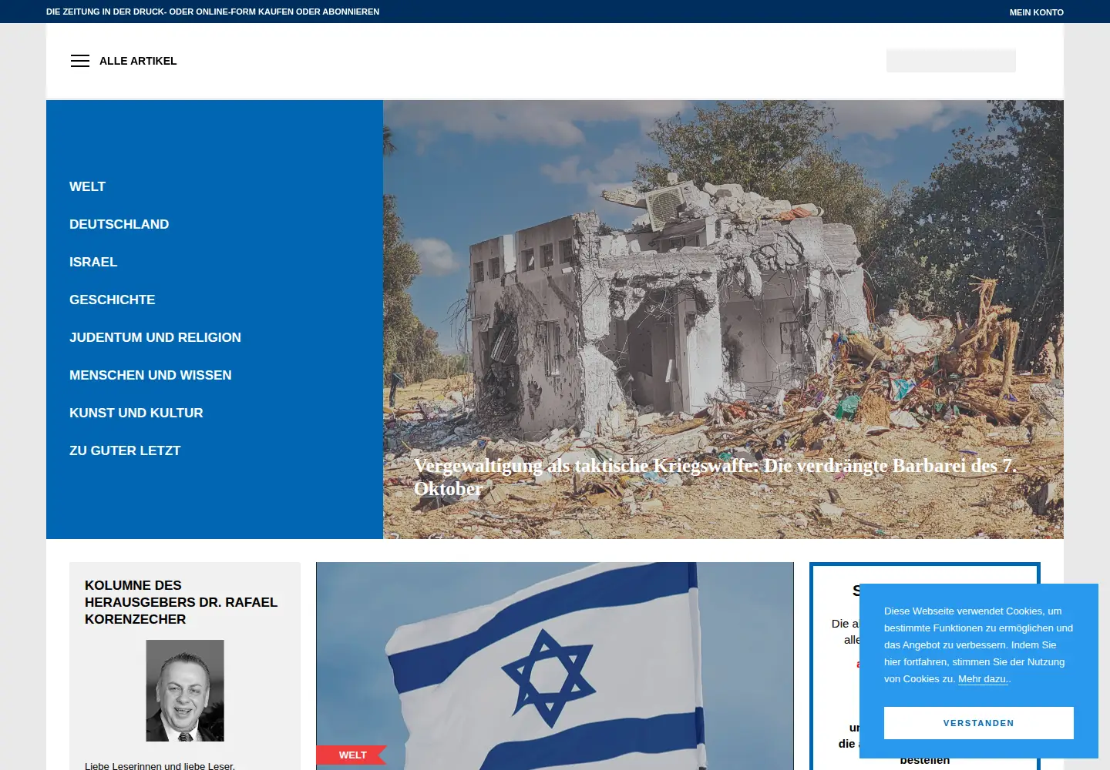Follow the Mehr dazu cookie link
This screenshot has width=1110, height=770.
pos(983,679)
